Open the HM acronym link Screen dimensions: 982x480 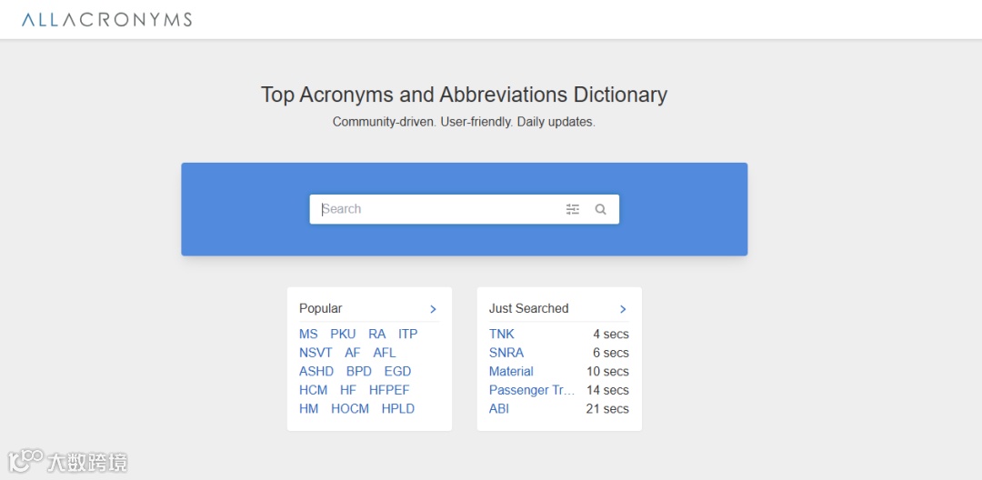309,409
